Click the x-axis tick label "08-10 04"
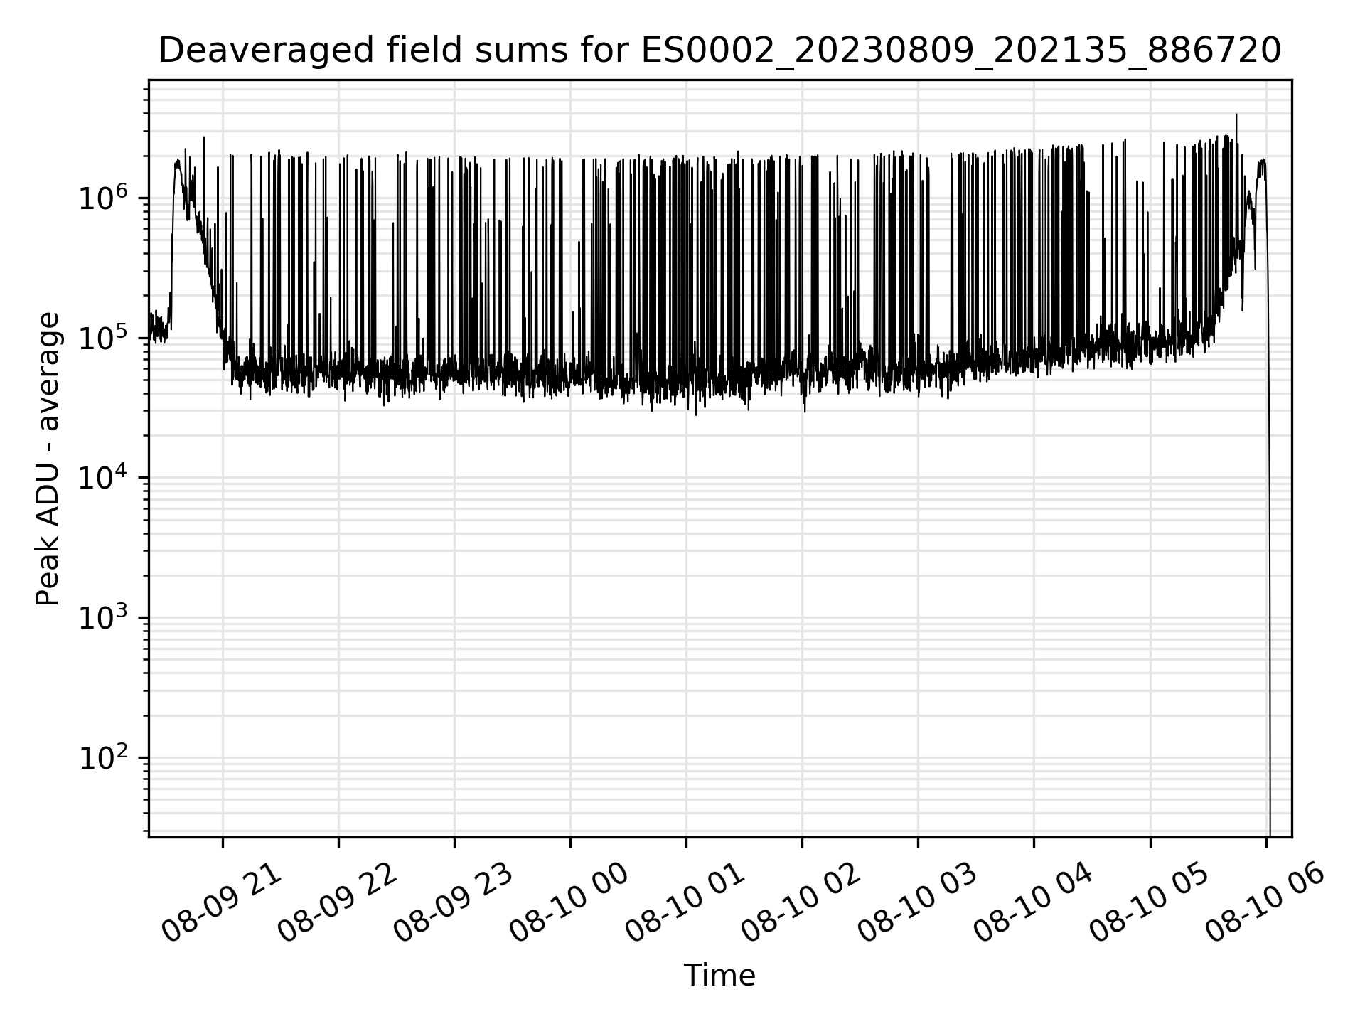 pos(1033,902)
